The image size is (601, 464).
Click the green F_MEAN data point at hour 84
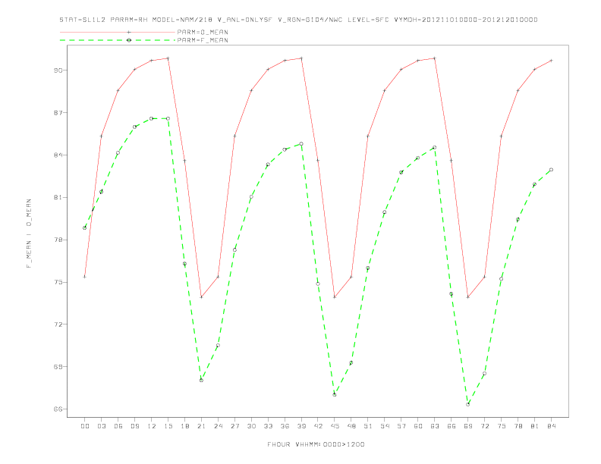pyautogui.click(x=551, y=170)
